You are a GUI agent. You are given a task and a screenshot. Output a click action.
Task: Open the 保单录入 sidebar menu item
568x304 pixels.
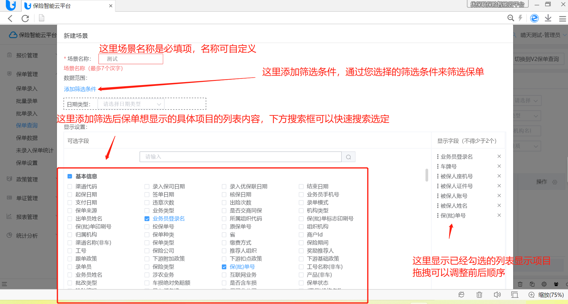pos(27,89)
